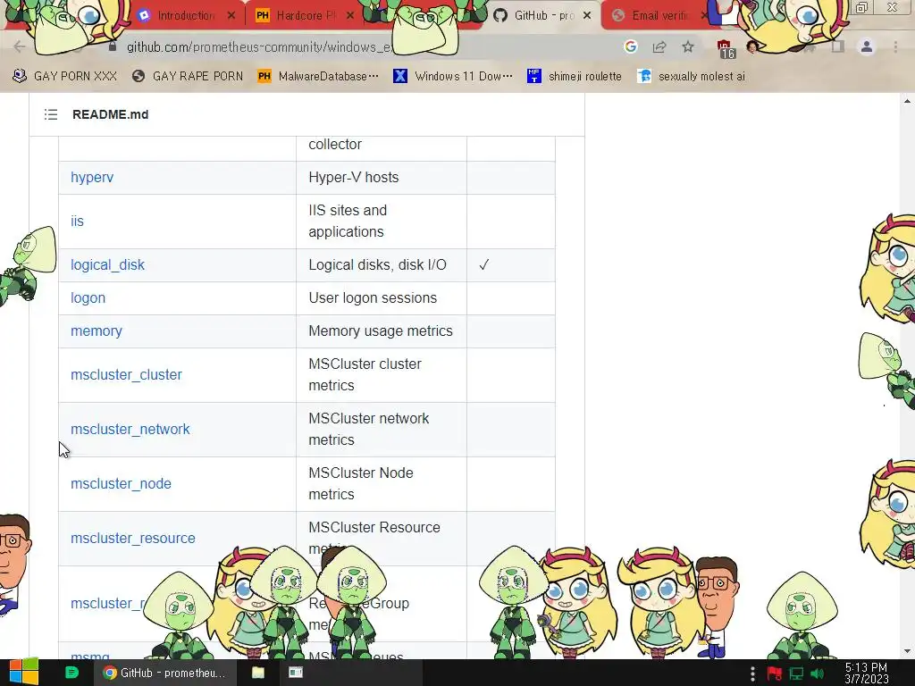The width and height of the screenshot is (915, 686).
Task: Open the memory collector link
Action: click(97, 330)
